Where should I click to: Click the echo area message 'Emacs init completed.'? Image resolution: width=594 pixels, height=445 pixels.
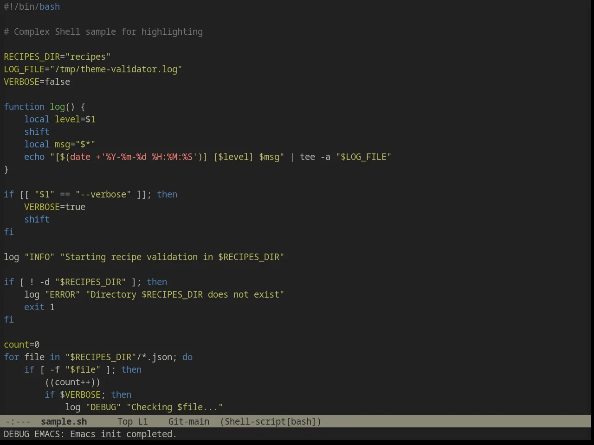tap(123, 434)
